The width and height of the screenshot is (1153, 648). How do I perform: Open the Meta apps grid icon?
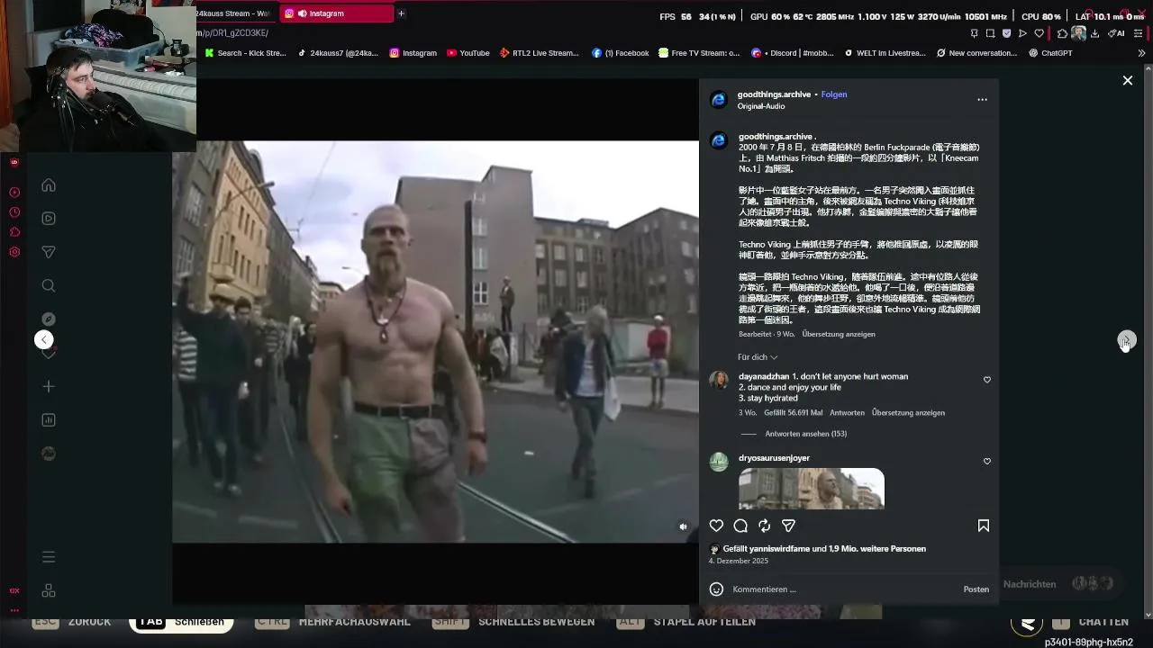[x=49, y=590]
